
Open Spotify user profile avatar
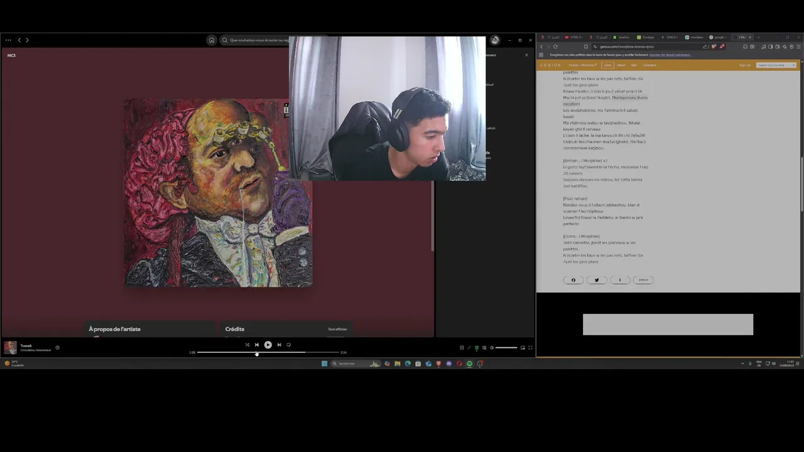(495, 40)
